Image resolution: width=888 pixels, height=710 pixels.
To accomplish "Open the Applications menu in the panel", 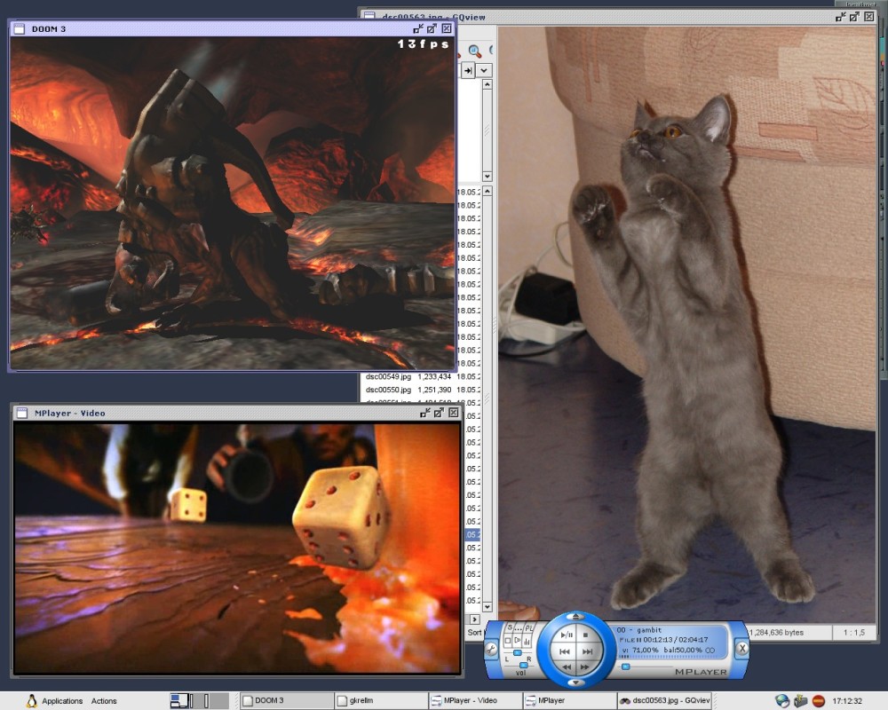I will (x=62, y=701).
